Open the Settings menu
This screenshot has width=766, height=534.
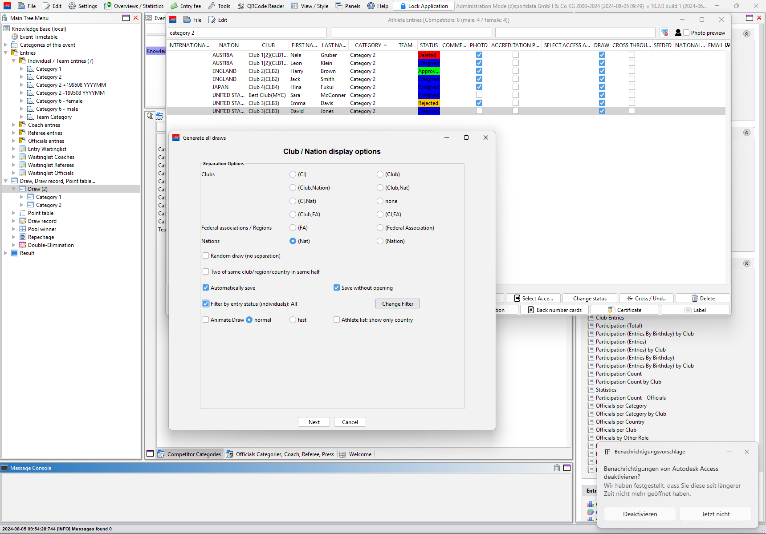coord(83,6)
